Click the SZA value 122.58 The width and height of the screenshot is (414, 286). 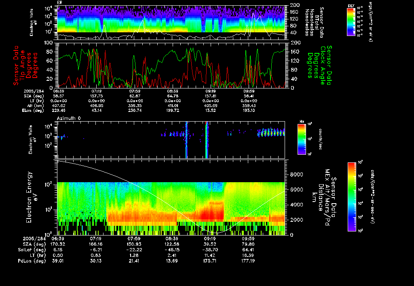[171, 244]
